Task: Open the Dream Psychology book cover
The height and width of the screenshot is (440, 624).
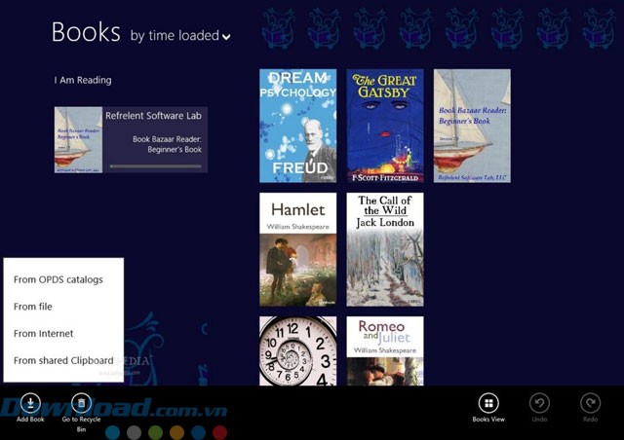Action: pyautogui.click(x=298, y=126)
